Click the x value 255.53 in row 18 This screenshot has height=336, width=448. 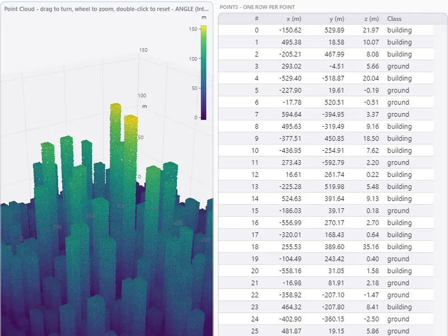291,247
